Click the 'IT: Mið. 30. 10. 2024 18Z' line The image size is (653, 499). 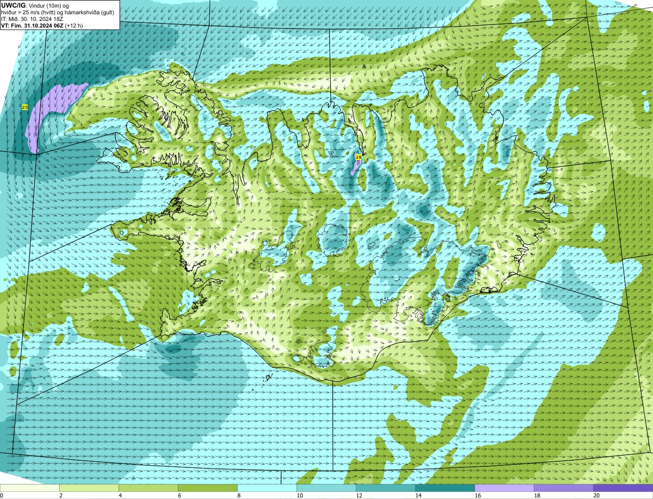(32, 18)
